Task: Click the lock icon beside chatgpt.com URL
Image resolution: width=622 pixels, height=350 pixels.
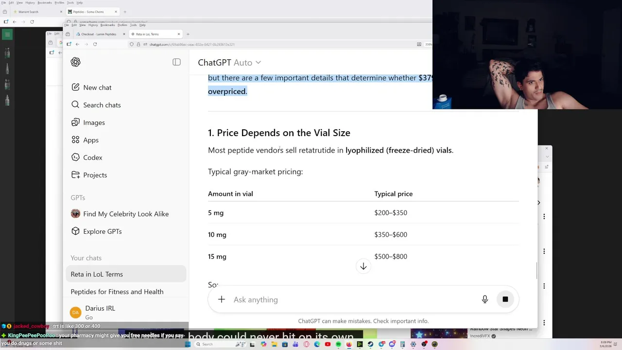Action: click(x=138, y=44)
